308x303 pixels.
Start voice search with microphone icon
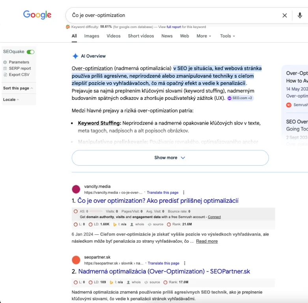[x=300, y=15]
